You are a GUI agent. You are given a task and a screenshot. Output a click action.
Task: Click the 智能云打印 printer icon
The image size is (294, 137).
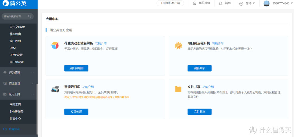55,89
